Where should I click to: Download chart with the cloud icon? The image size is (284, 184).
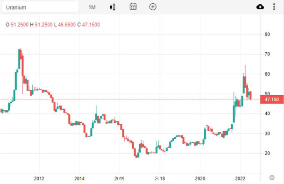point(260,7)
